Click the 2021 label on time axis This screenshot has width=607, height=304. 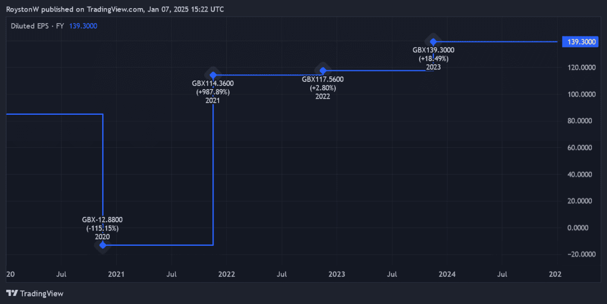116,274
